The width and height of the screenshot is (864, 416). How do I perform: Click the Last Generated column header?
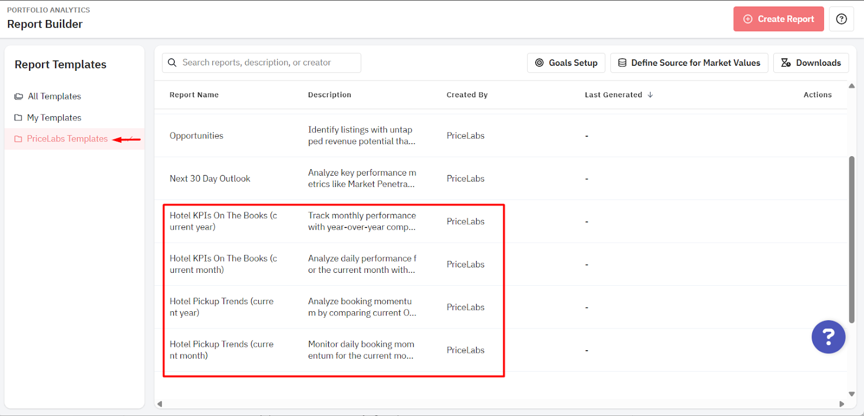point(613,95)
